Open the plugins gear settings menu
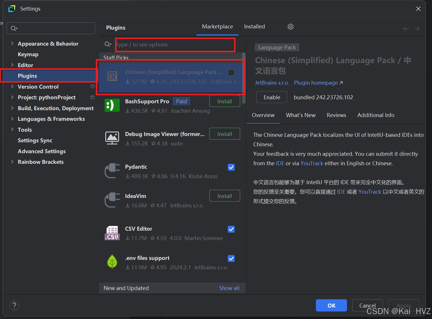This screenshot has width=432, height=319. 291,27
